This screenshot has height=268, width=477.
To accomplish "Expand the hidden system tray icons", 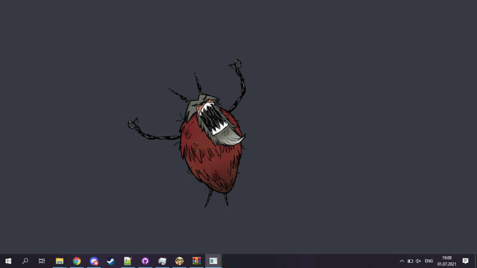I will [x=402, y=261].
